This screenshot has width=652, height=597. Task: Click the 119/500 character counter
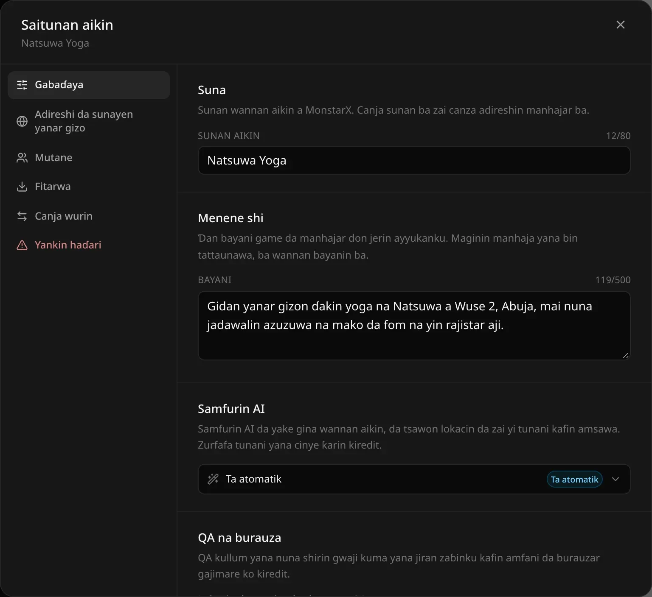613,280
